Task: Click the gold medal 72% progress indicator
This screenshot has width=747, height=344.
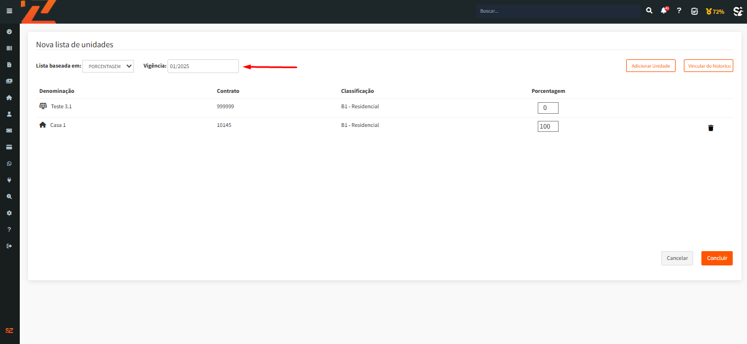Action: 715,11
